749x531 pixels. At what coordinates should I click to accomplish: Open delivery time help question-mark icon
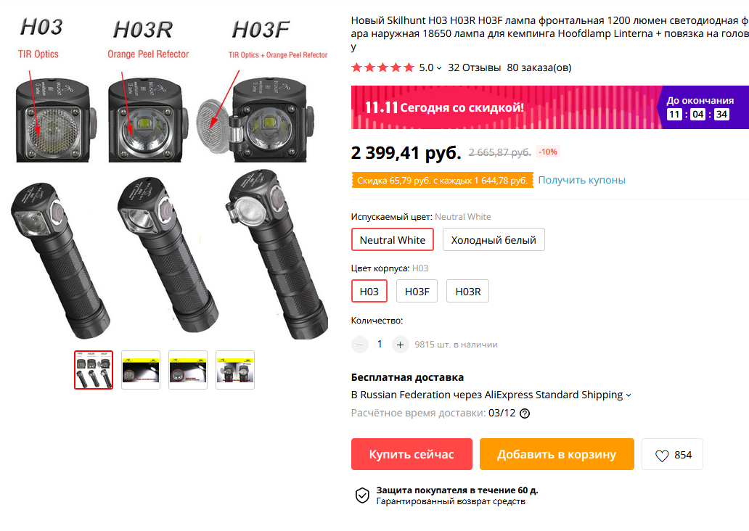coord(525,413)
